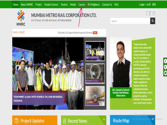Click the New badge in flash news

(95, 32)
